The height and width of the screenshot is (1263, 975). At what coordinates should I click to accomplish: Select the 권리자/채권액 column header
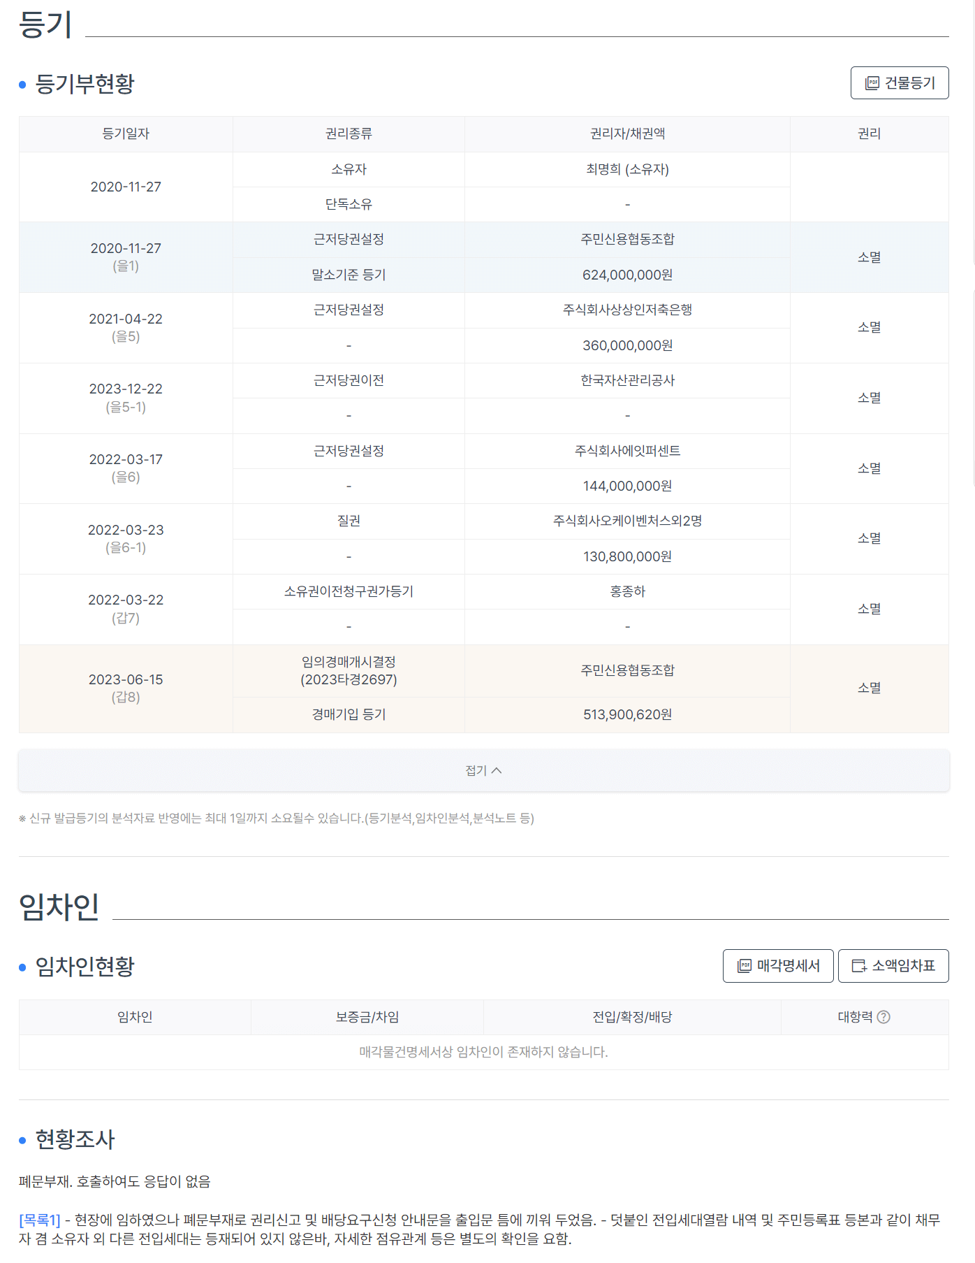627,133
